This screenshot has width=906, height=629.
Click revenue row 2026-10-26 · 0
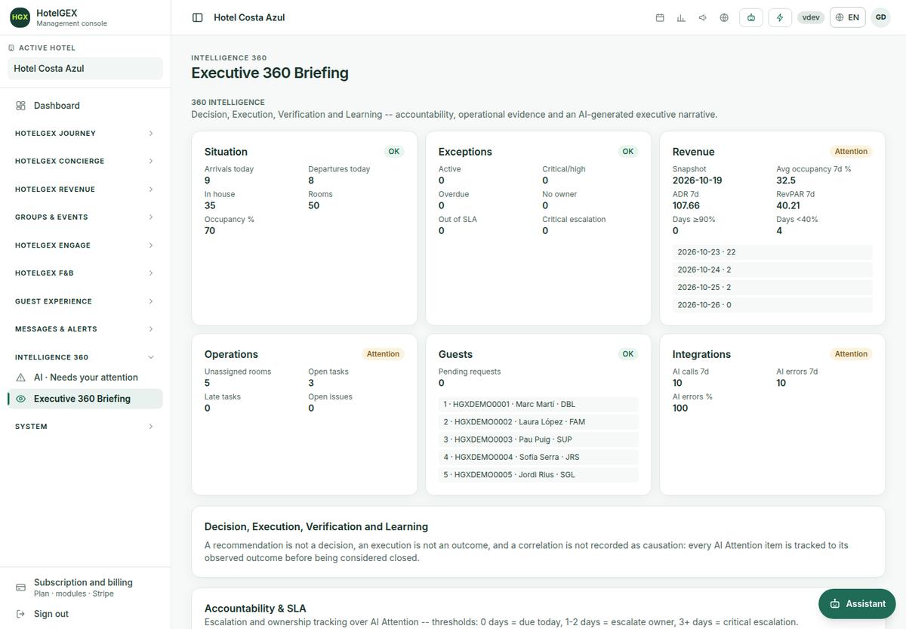(x=772, y=305)
